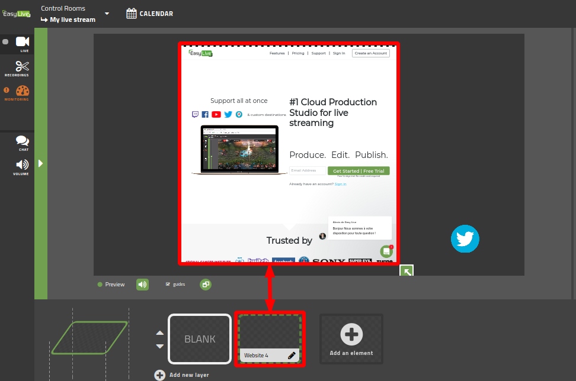Click the live status dot indicator
Viewport: 576px width, 381px height.
click(x=5, y=42)
